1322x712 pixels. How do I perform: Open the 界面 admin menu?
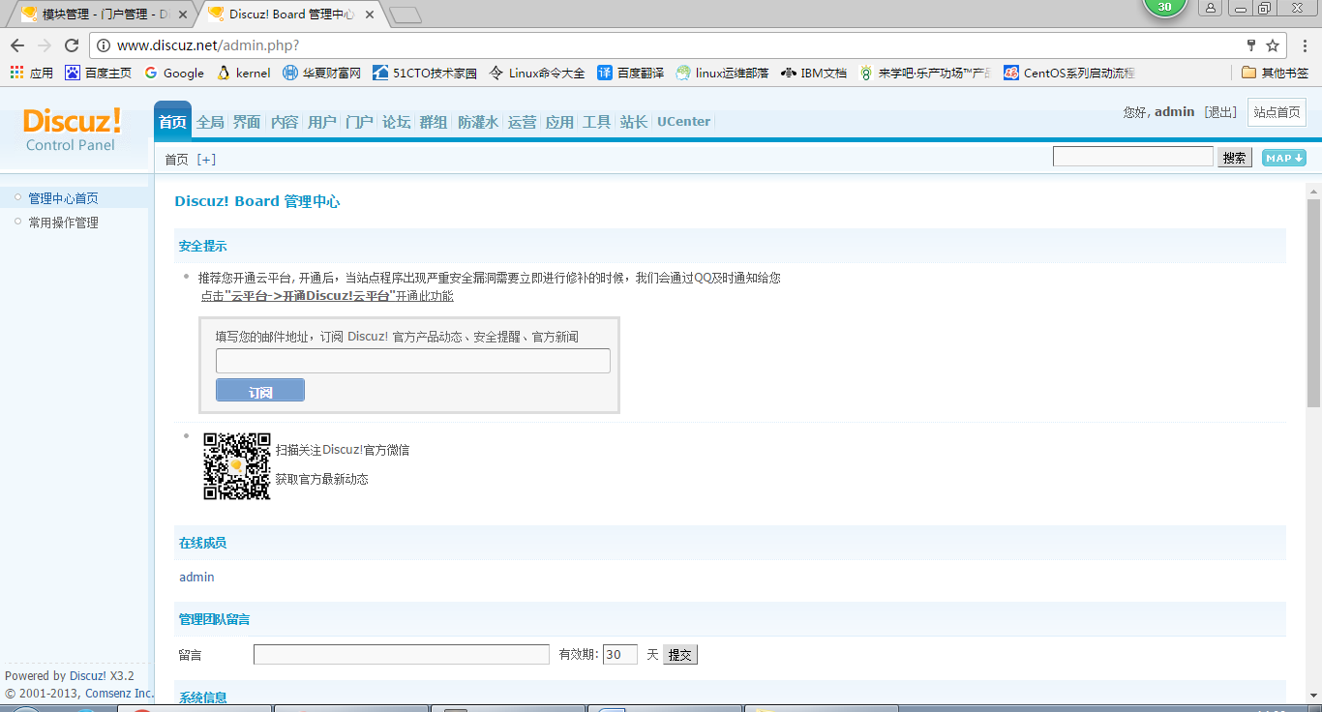pyautogui.click(x=247, y=122)
